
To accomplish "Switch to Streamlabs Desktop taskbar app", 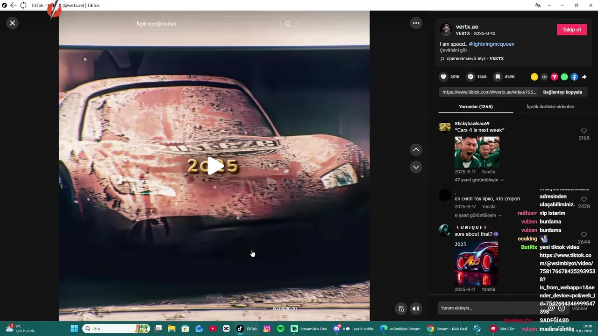I will click(308, 329).
